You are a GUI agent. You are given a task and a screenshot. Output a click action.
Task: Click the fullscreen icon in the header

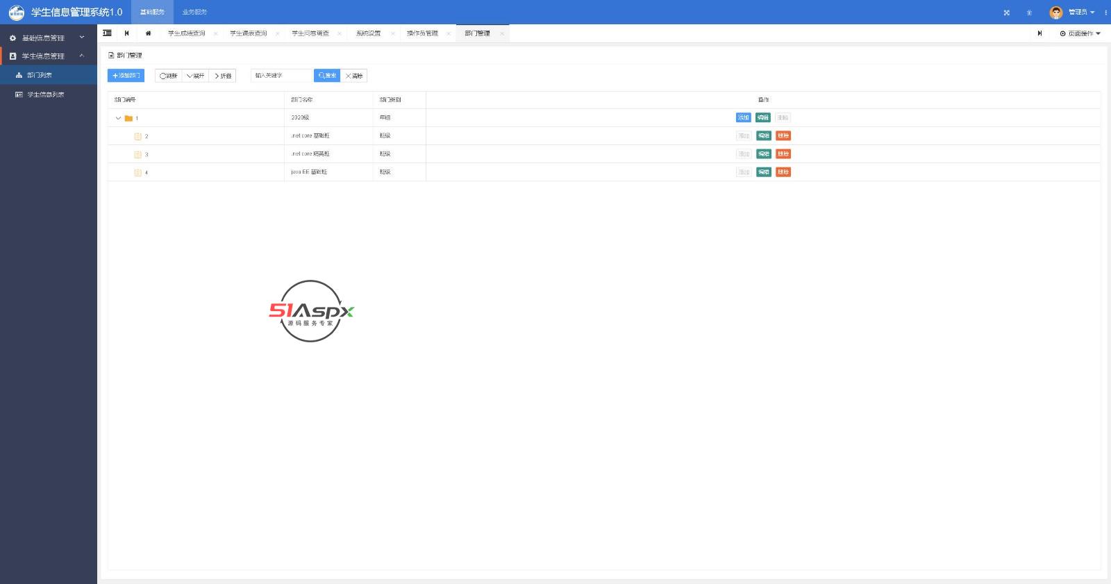pyautogui.click(x=1006, y=12)
